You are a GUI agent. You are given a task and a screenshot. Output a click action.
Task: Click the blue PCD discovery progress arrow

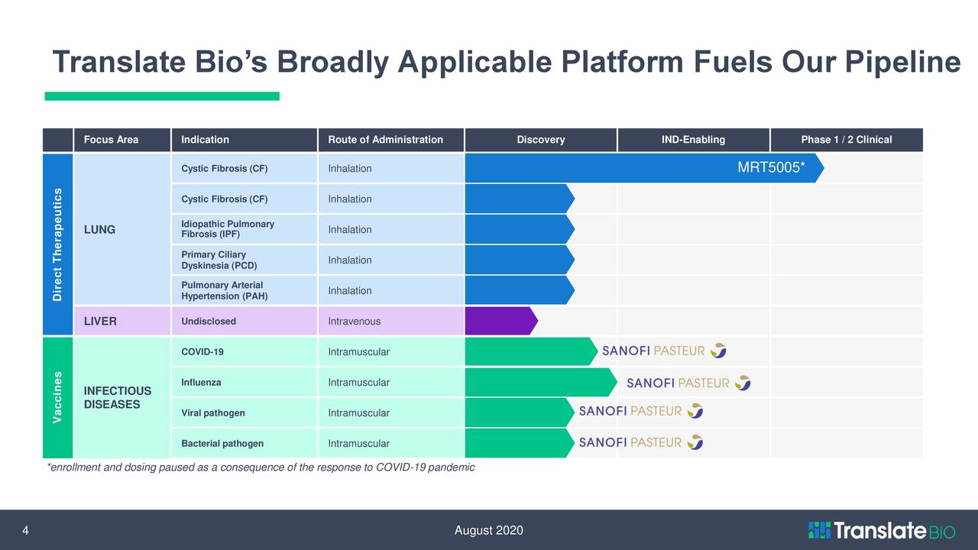coord(520,260)
